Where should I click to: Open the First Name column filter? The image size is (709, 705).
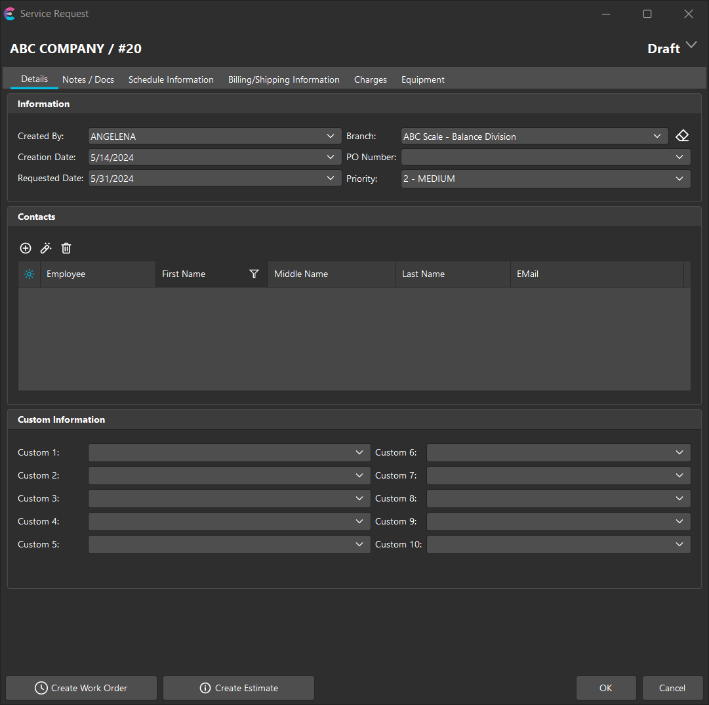pos(254,274)
